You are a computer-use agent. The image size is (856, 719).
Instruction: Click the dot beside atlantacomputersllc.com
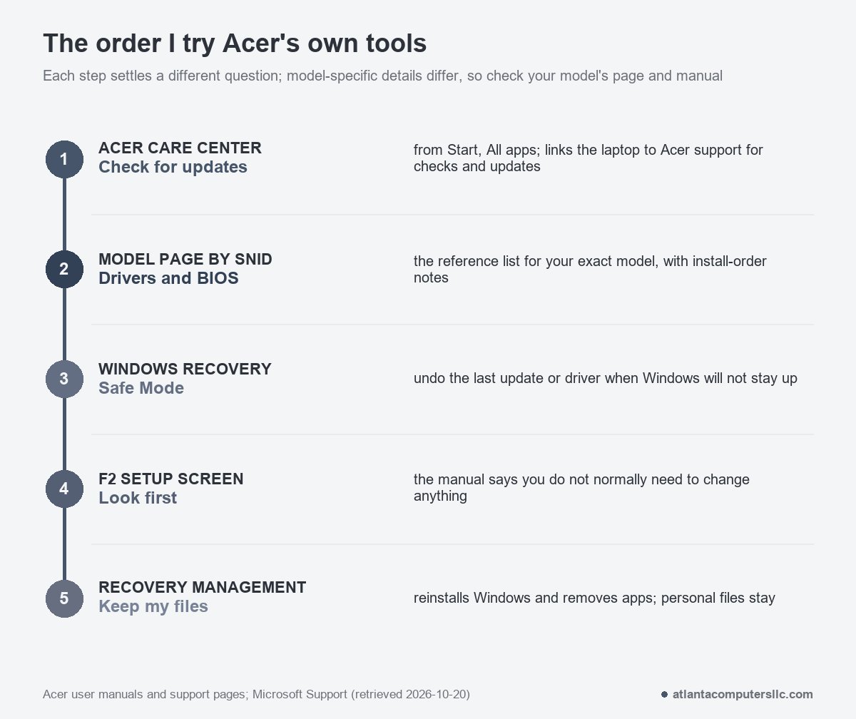point(664,694)
